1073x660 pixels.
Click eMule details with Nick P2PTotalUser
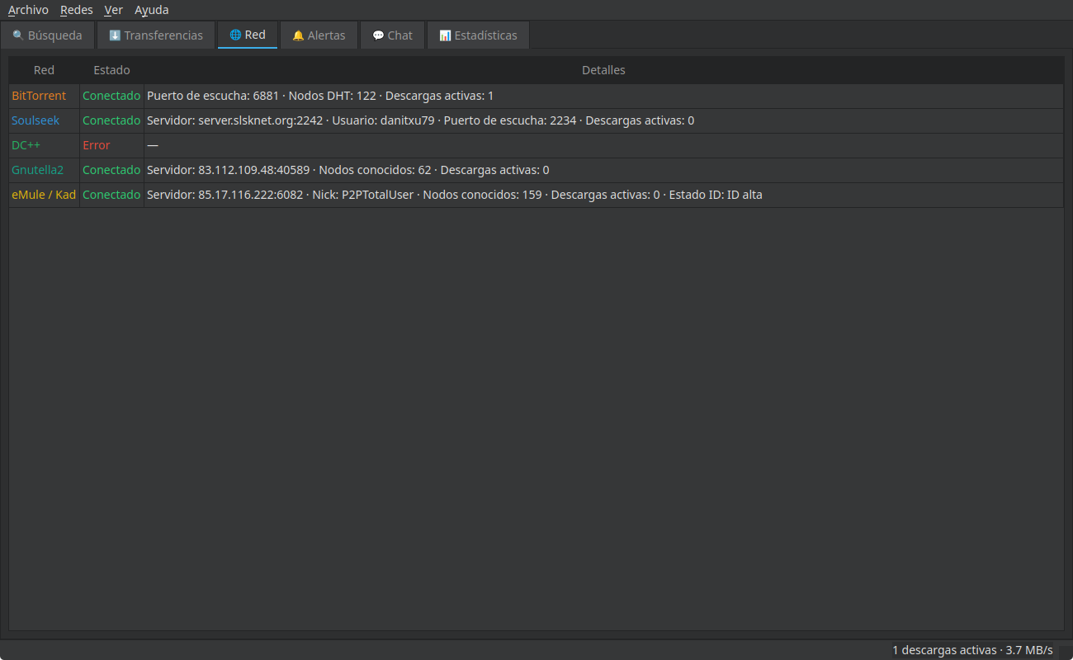(603, 195)
